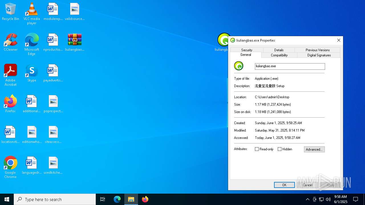
Task: Open the notification center
Action: tap(356, 199)
